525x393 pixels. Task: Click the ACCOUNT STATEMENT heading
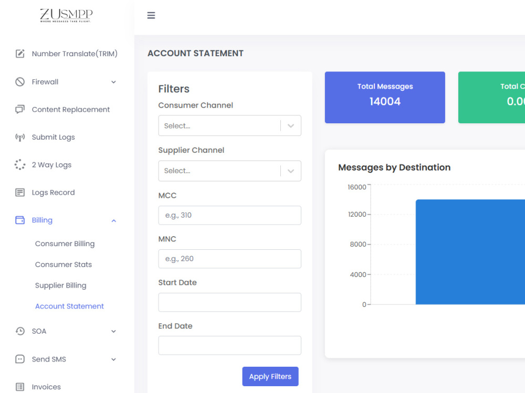point(195,53)
